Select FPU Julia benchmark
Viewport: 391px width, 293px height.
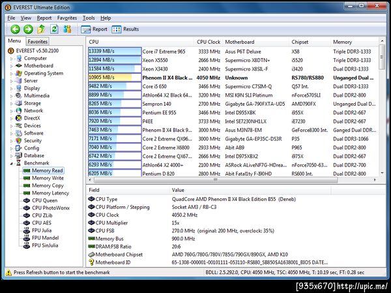pos(42,230)
